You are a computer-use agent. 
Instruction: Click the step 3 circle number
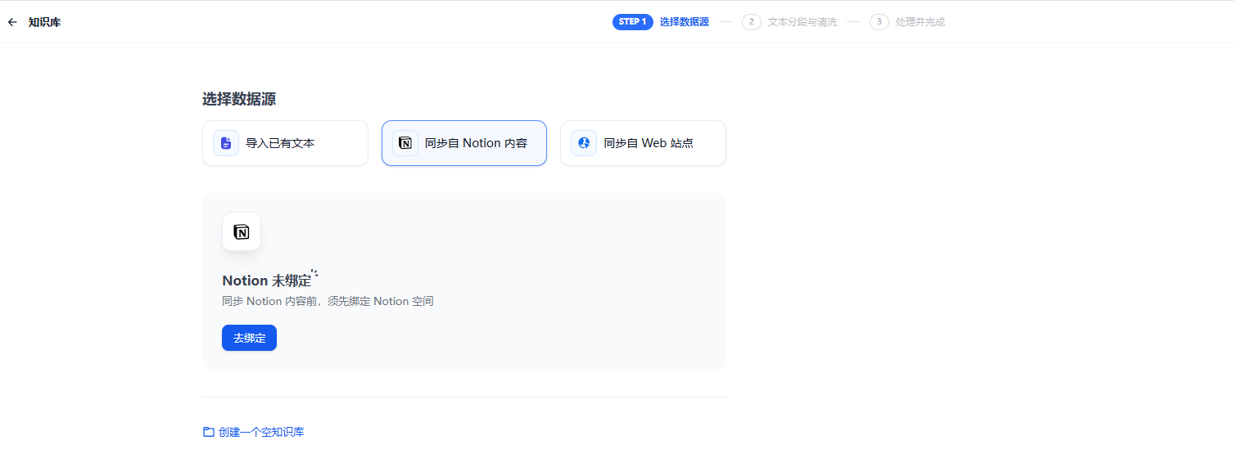pos(879,22)
